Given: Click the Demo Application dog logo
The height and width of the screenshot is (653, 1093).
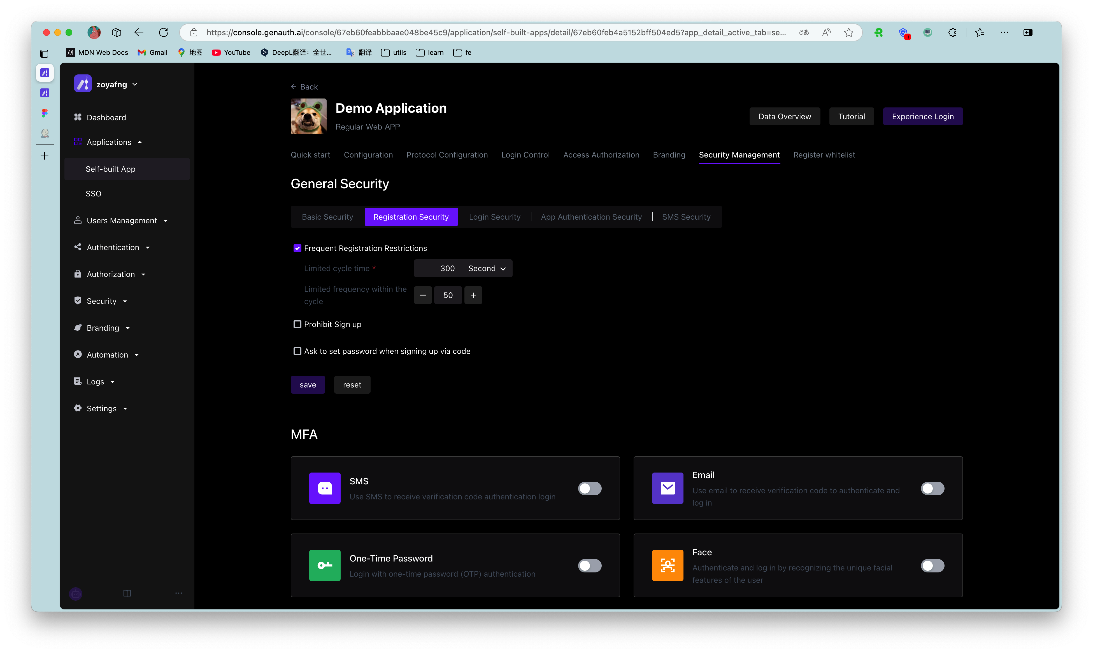Looking at the screenshot, I should [308, 116].
